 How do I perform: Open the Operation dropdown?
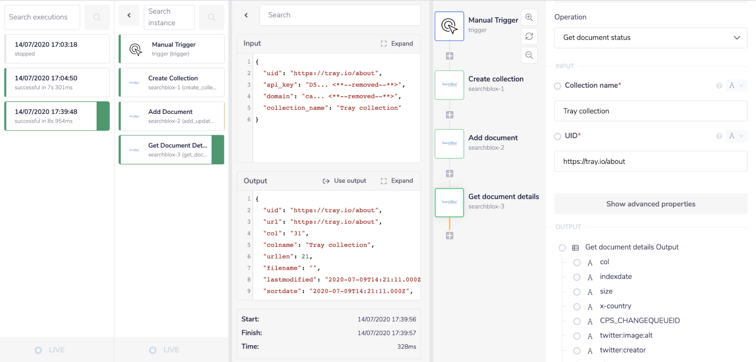[x=651, y=38]
